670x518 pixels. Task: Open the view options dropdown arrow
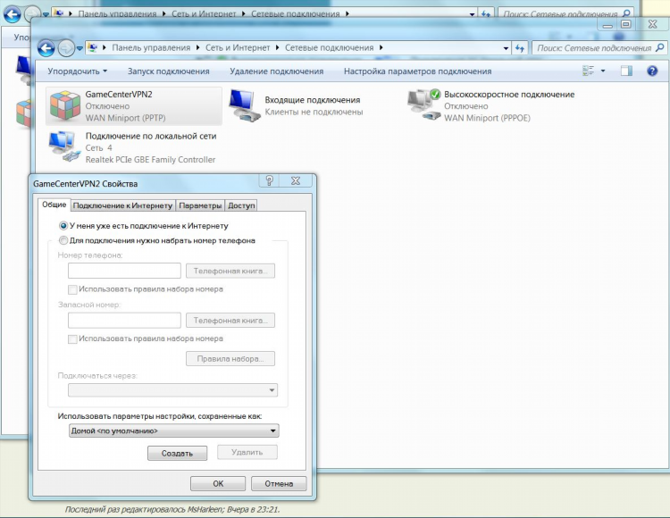pyautogui.click(x=603, y=71)
